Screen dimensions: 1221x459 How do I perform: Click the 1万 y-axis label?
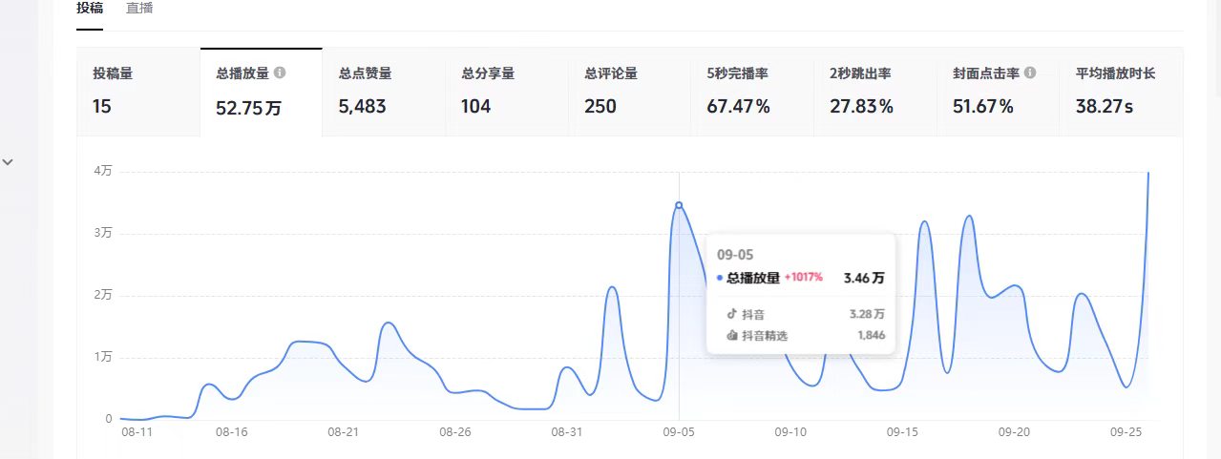pos(102,358)
